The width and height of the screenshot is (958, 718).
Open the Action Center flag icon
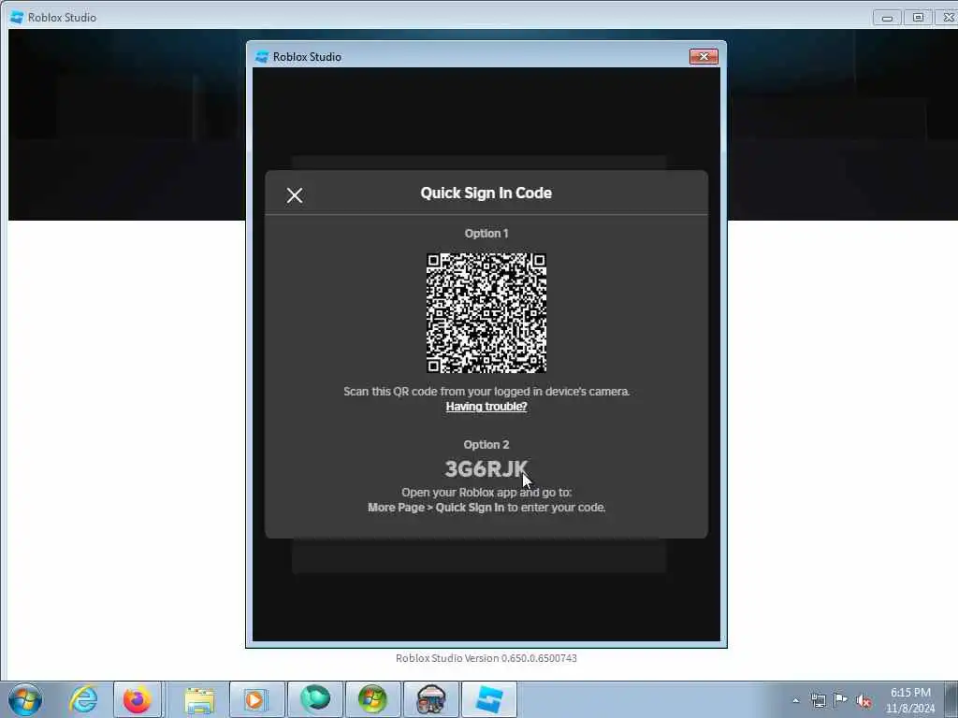click(841, 700)
